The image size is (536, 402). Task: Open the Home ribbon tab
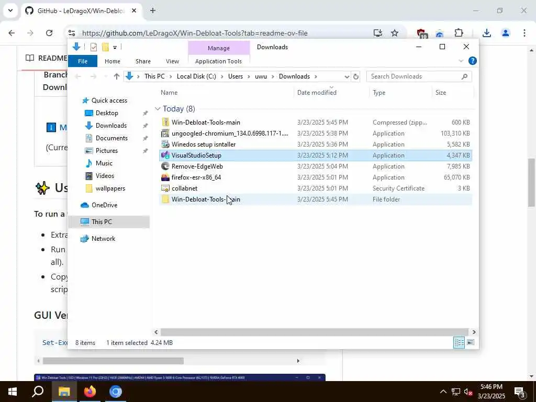pos(113,61)
